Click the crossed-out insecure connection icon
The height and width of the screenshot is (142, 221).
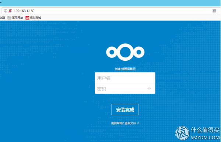coord(10,11)
